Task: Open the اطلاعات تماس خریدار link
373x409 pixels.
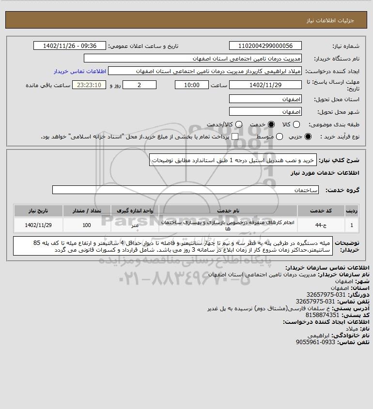Action: (80, 71)
